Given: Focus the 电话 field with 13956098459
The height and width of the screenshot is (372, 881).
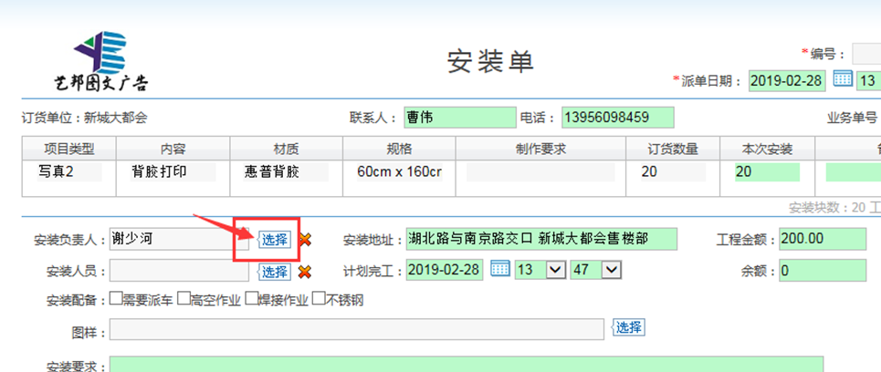Looking at the screenshot, I should pyautogui.click(x=617, y=118).
